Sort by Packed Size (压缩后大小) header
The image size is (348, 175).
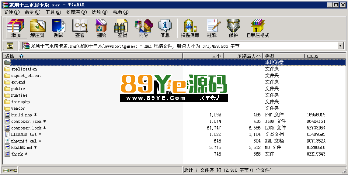coord(243,56)
